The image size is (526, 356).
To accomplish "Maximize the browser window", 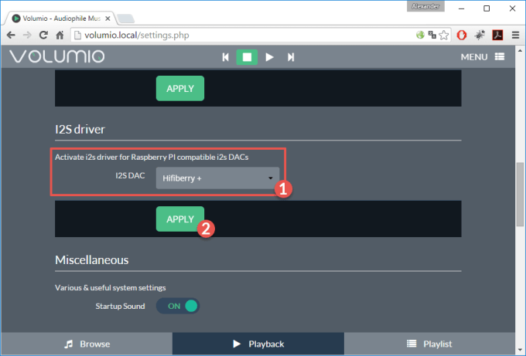I will pos(487,8).
